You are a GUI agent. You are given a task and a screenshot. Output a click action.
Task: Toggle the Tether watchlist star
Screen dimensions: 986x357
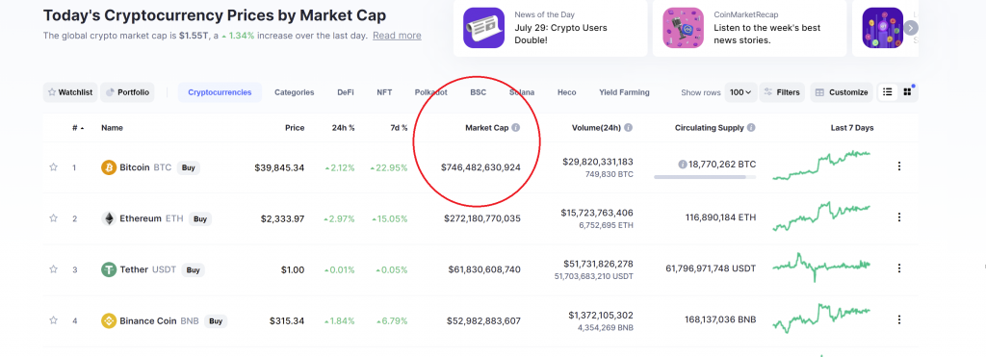(54, 269)
